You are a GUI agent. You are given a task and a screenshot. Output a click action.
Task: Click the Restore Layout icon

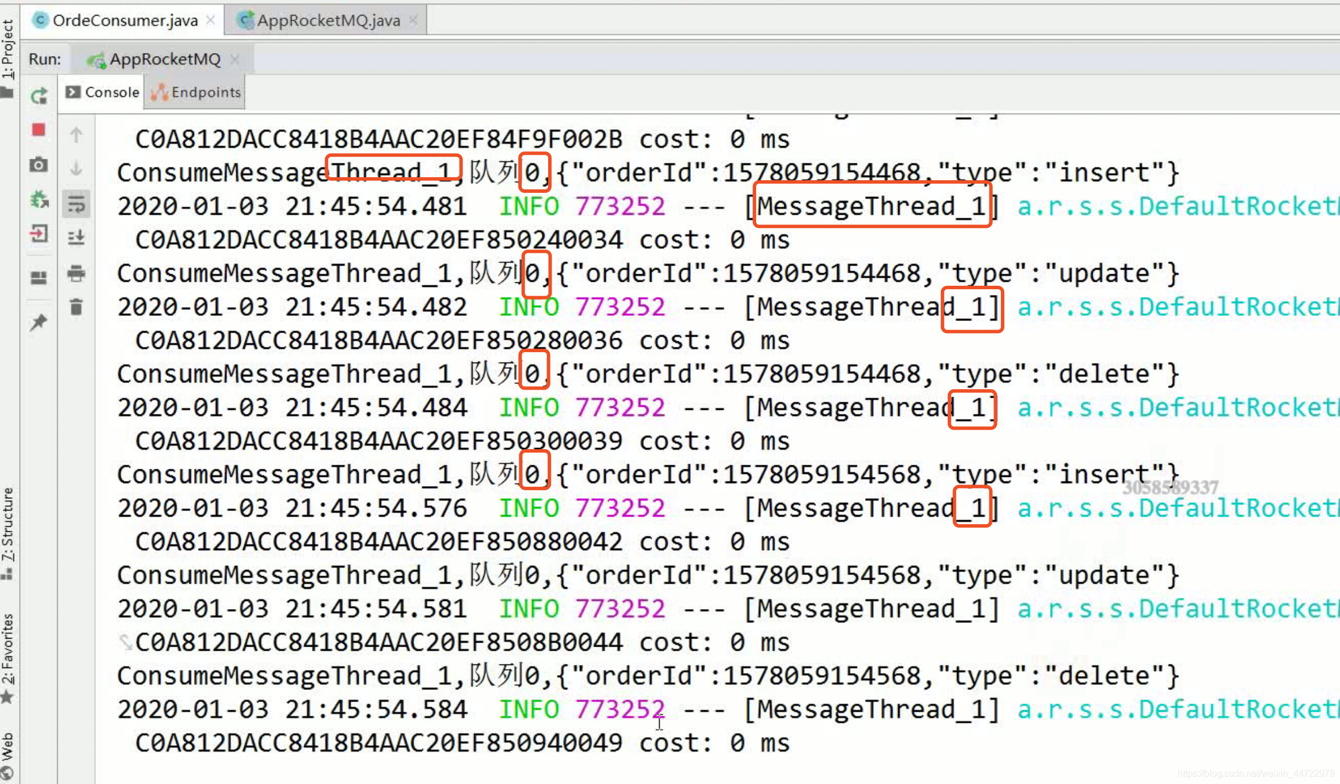coord(39,278)
